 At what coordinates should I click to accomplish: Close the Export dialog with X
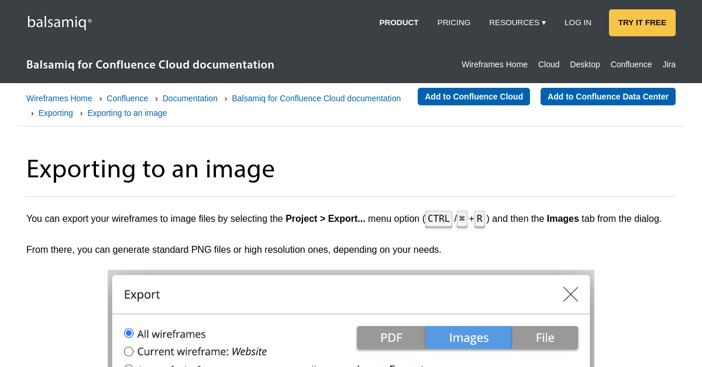click(x=570, y=294)
